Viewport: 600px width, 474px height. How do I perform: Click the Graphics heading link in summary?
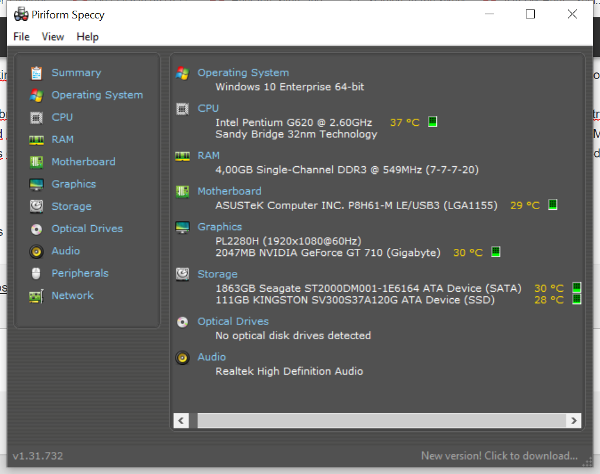pyautogui.click(x=220, y=227)
